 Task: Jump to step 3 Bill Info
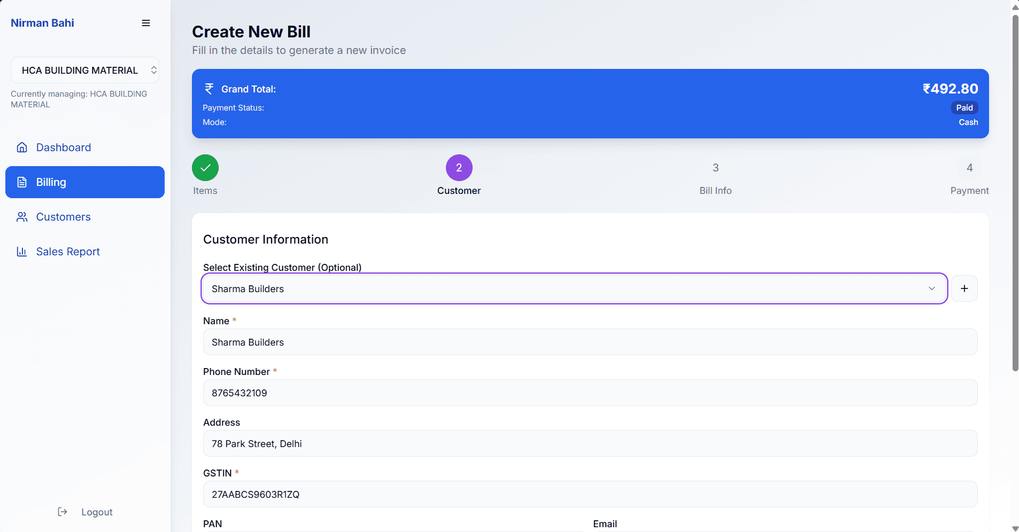(715, 168)
